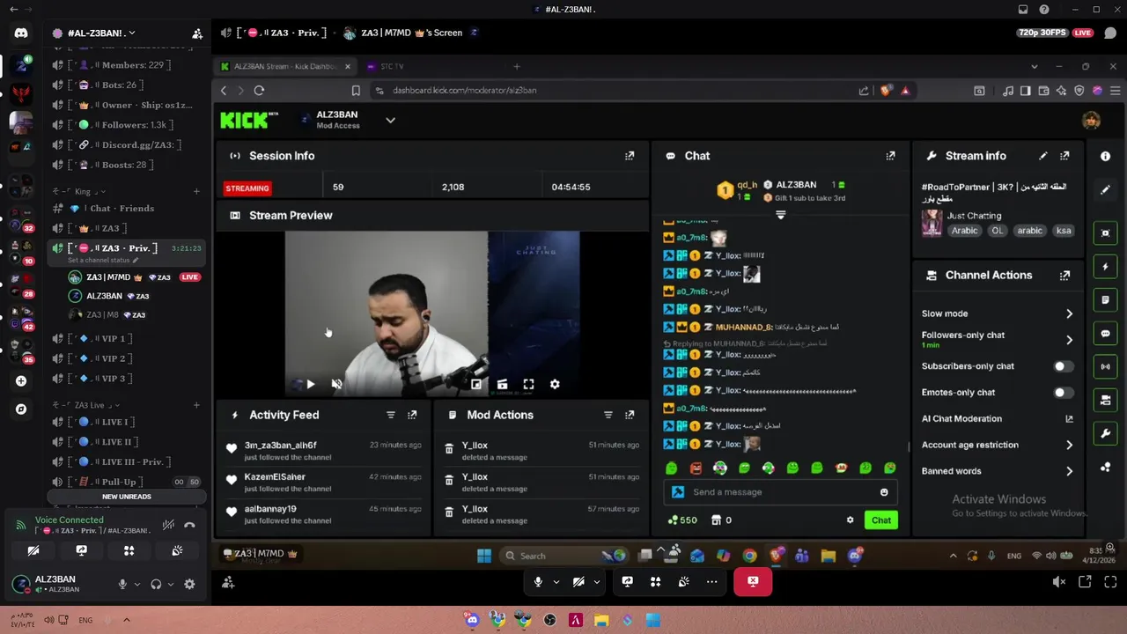Collapse the King category in Discord
Viewport: 1127px width, 634px height.
[79, 192]
